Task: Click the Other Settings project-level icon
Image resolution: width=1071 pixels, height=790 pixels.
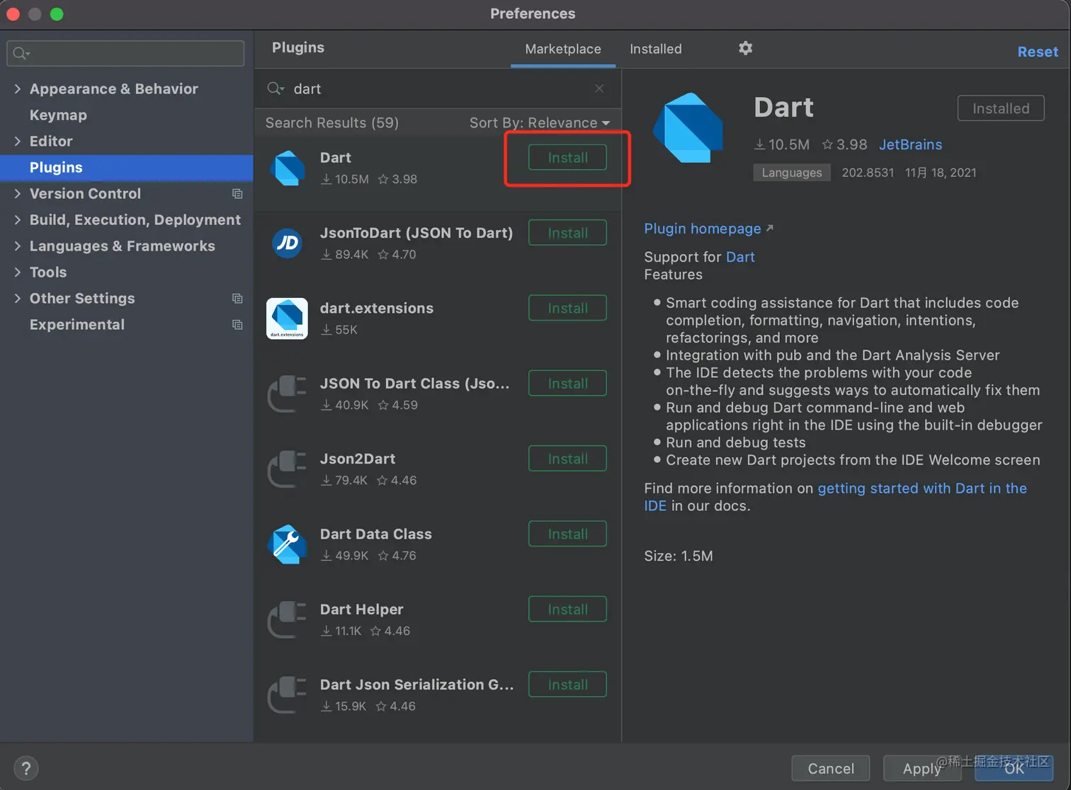Action: [x=237, y=299]
